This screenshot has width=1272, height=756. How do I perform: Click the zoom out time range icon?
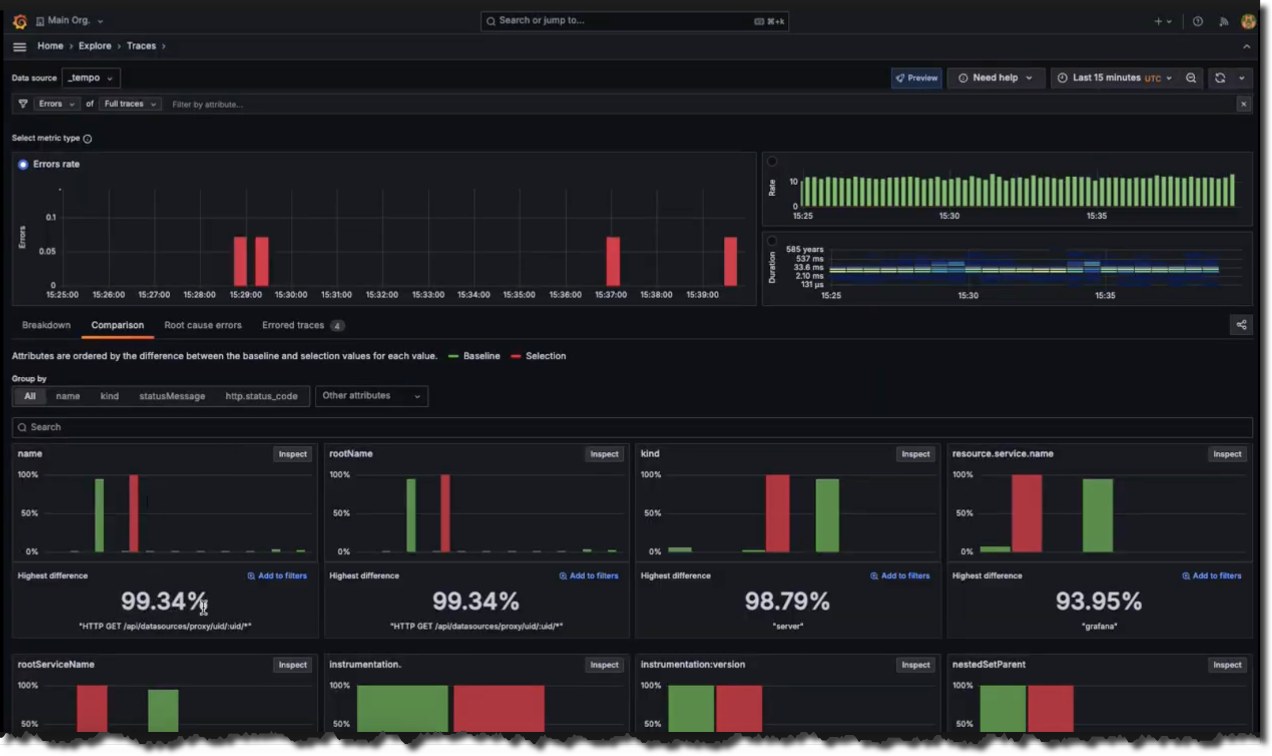point(1191,78)
